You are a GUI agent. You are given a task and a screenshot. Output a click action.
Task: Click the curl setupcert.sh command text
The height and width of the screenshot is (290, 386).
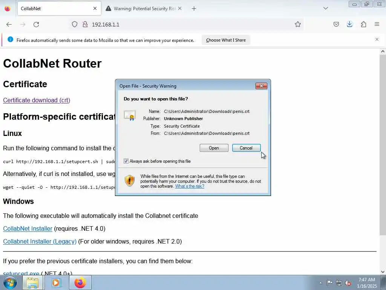coord(59,162)
